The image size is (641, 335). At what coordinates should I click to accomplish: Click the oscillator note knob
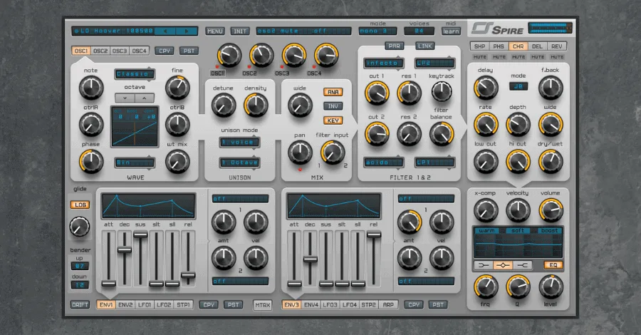90,88
